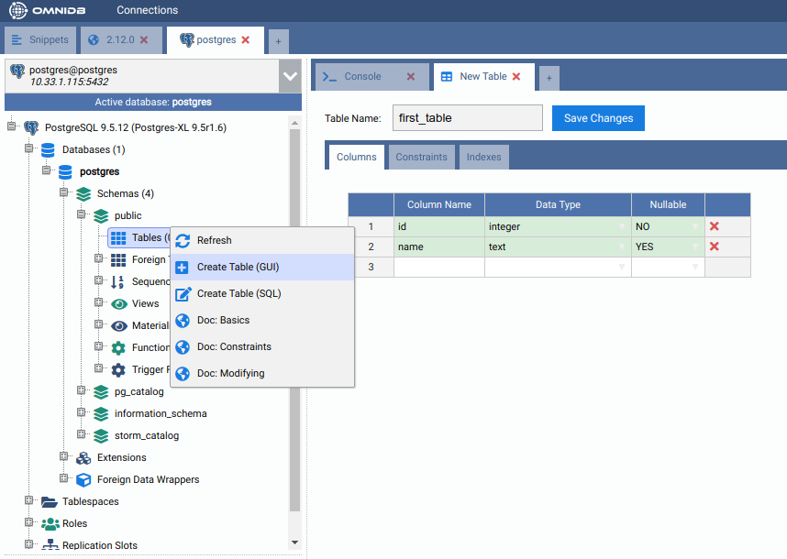The image size is (787, 559).
Task: Click the Views eye icon in tree
Action: click(x=118, y=303)
